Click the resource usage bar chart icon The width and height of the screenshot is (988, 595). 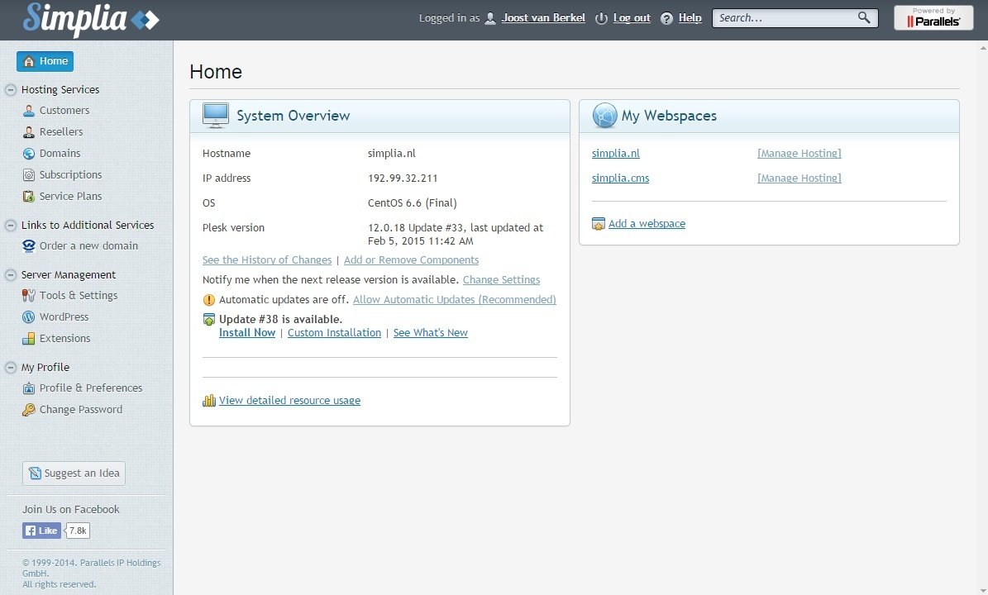click(208, 401)
